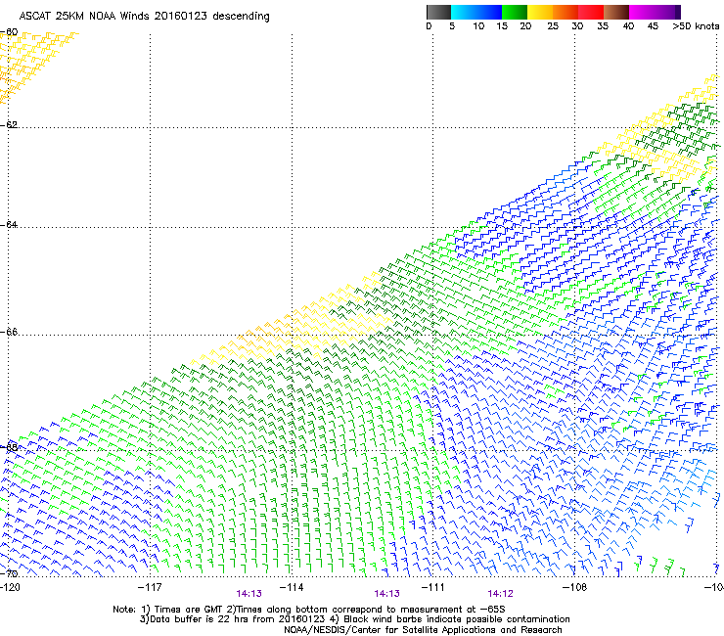Click the legend tick label '25'

[553, 26]
